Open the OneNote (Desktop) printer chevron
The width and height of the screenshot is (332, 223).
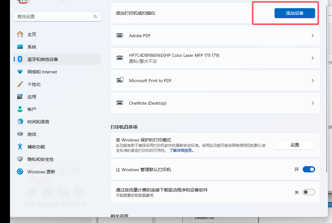point(313,103)
